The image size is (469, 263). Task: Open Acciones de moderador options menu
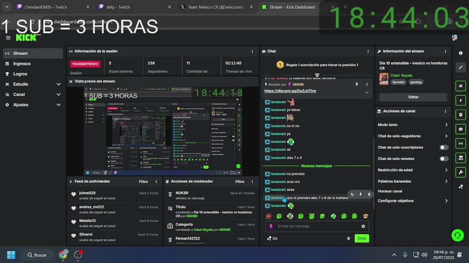coord(252,182)
